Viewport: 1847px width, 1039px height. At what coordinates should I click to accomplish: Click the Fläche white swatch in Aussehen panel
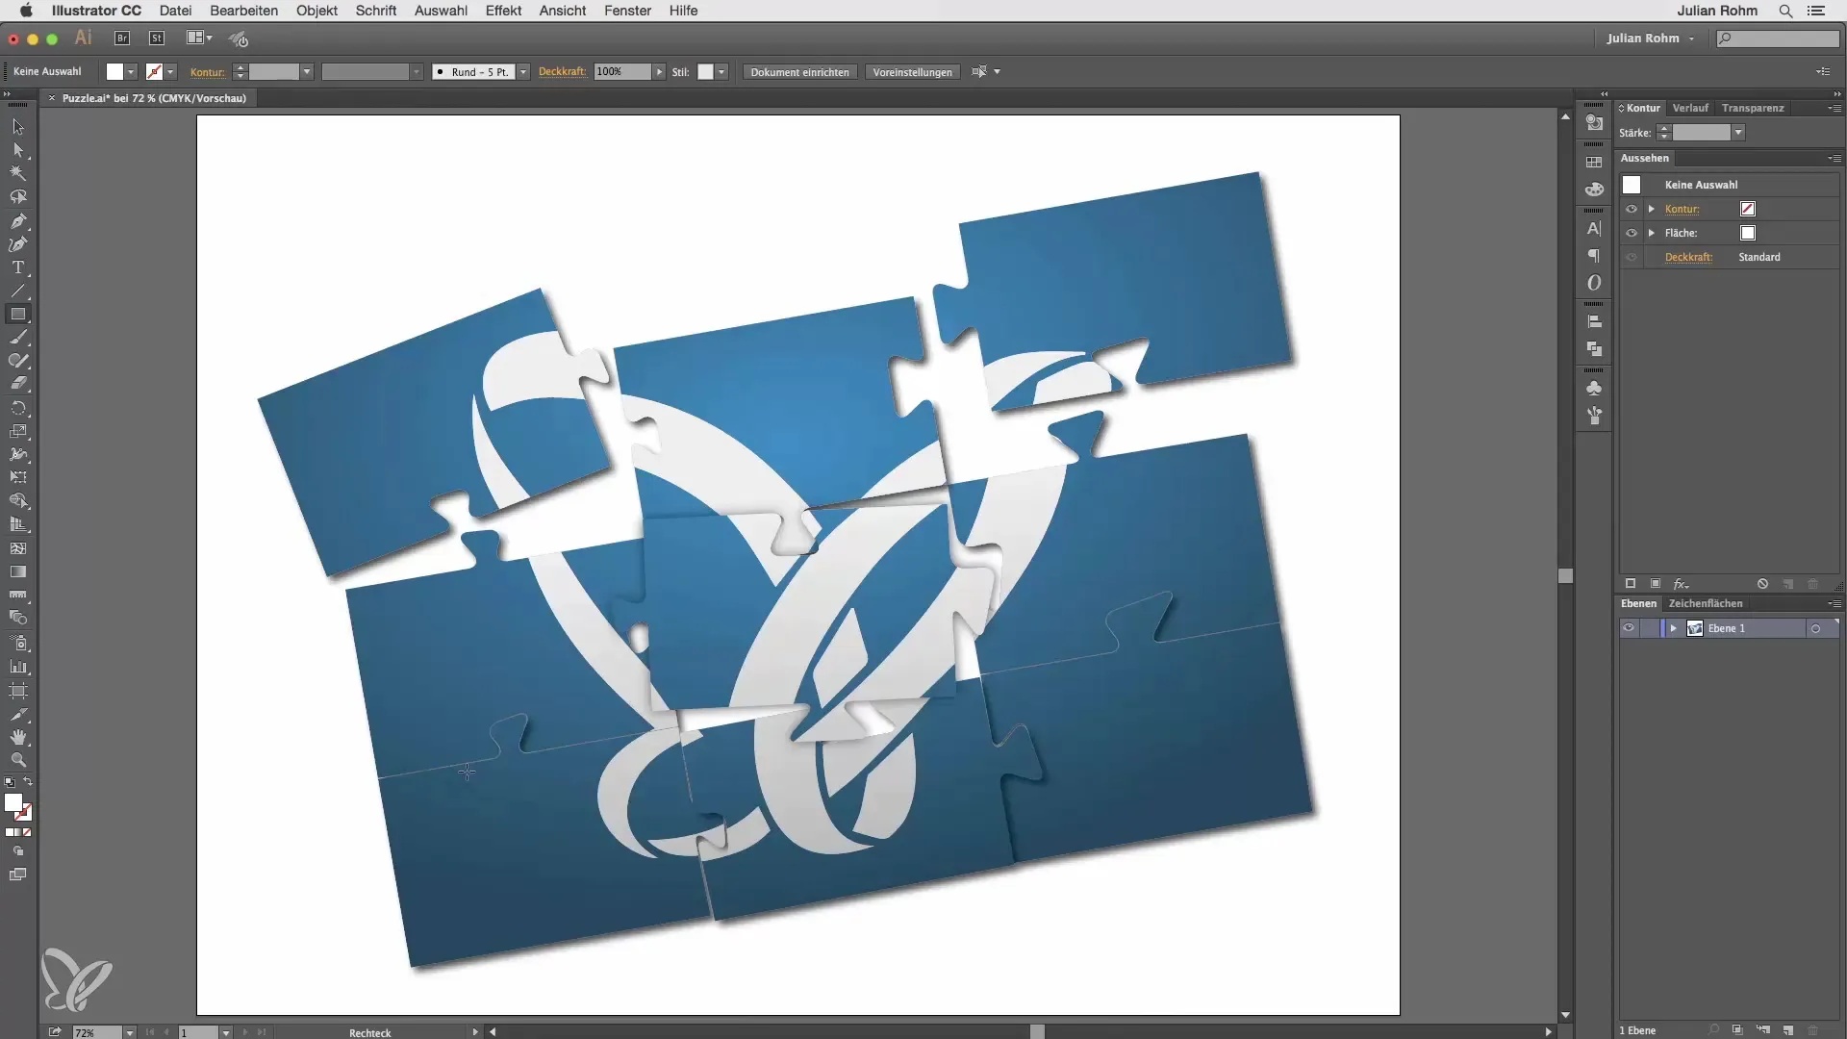1748,233
